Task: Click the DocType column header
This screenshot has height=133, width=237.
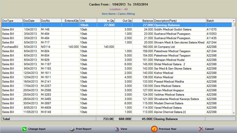Action: (x=12, y=20)
